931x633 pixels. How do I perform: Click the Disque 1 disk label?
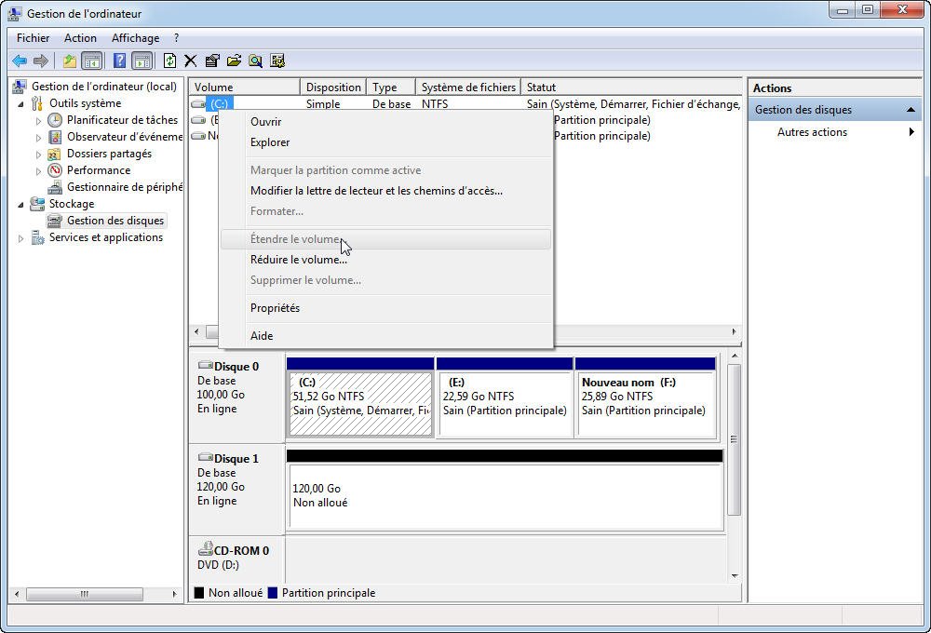[x=236, y=458]
